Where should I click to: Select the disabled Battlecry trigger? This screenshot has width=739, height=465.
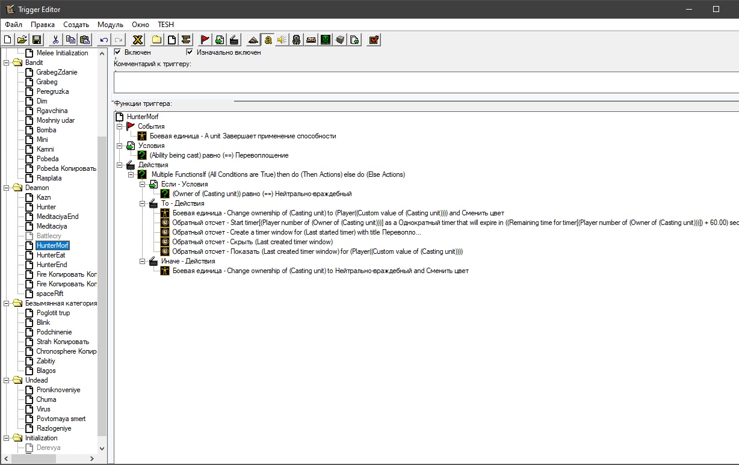tap(49, 236)
